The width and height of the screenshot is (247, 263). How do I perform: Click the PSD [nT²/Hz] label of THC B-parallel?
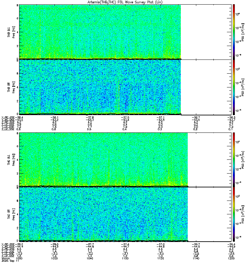pos(243,214)
